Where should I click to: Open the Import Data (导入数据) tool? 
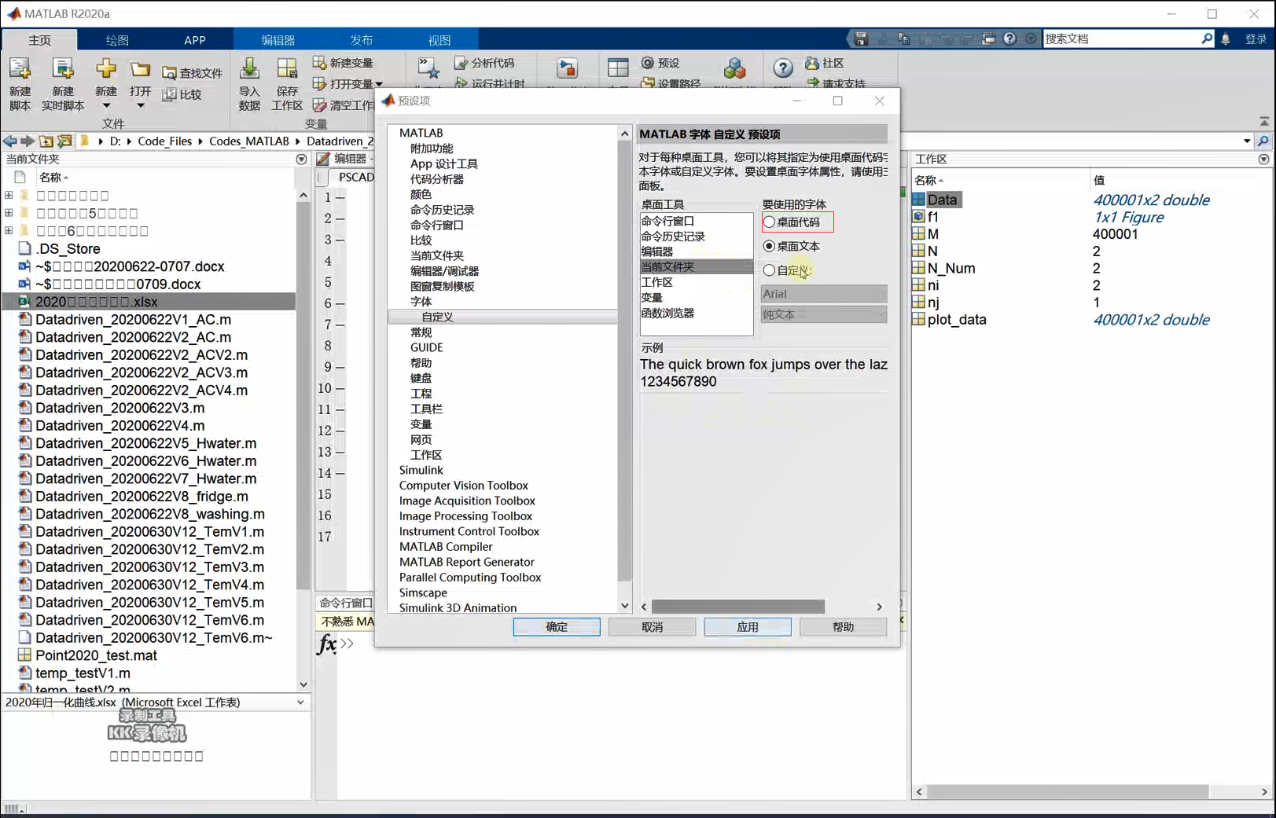pyautogui.click(x=248, y=83)
